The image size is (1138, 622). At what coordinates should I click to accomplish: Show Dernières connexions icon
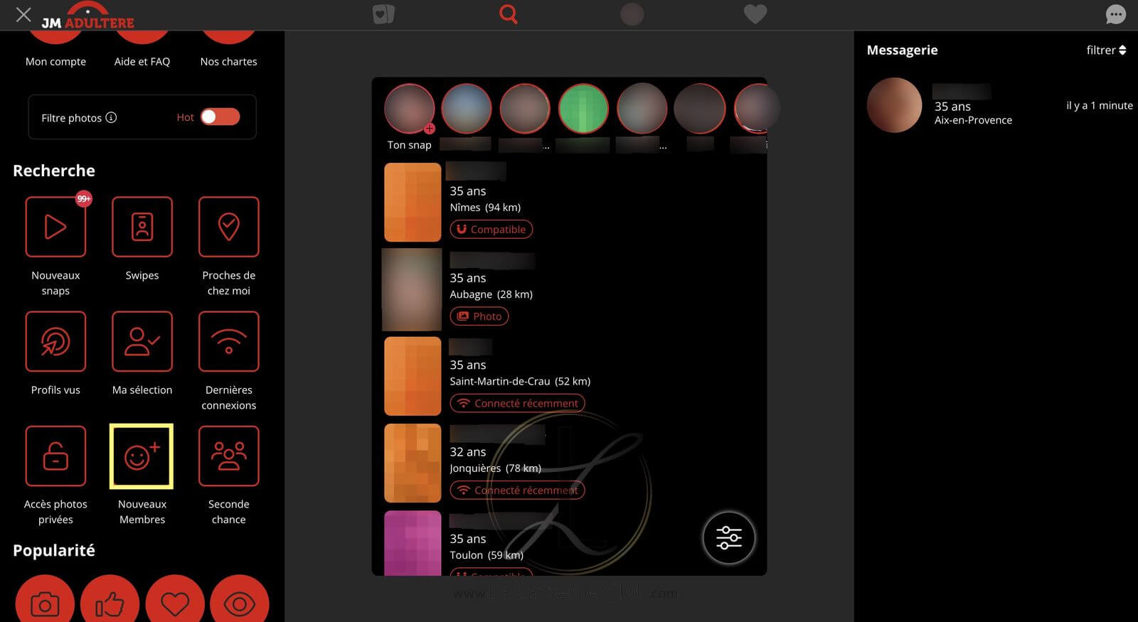click(x=228, y=341)
